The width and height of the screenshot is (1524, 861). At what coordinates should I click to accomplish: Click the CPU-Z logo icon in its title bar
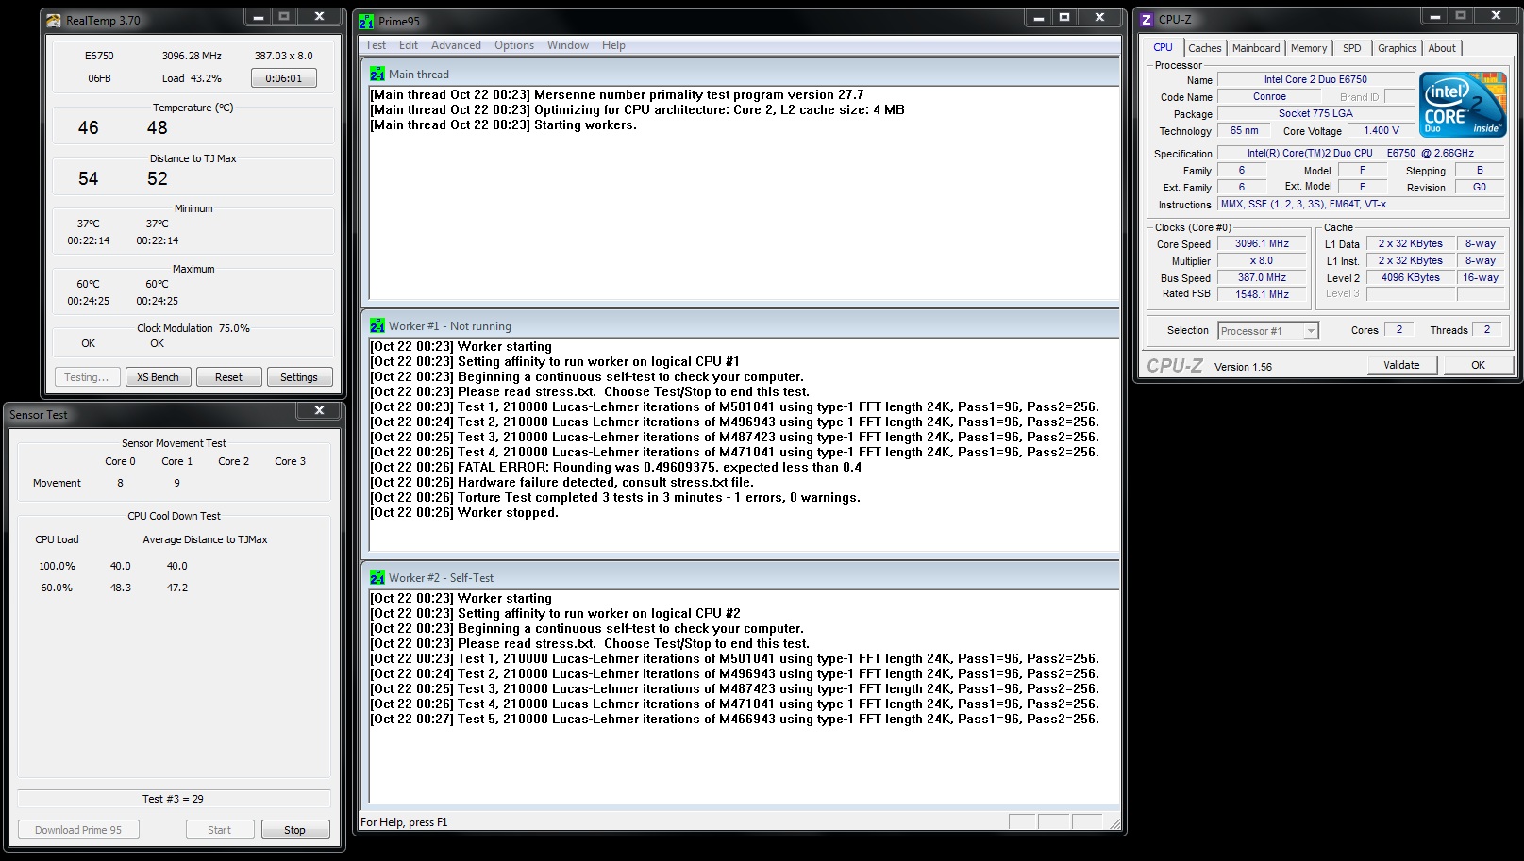pos(1147,19)
